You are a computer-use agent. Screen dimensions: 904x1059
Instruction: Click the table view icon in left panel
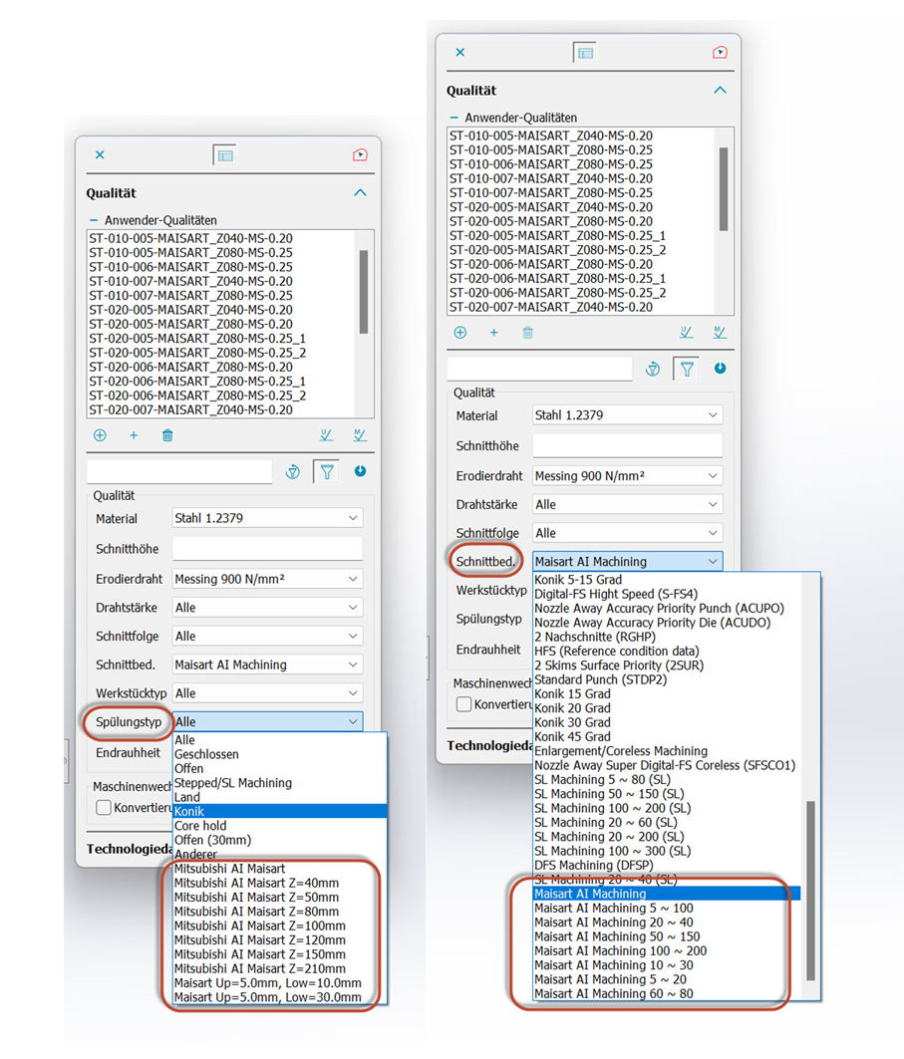click(225, 155)
